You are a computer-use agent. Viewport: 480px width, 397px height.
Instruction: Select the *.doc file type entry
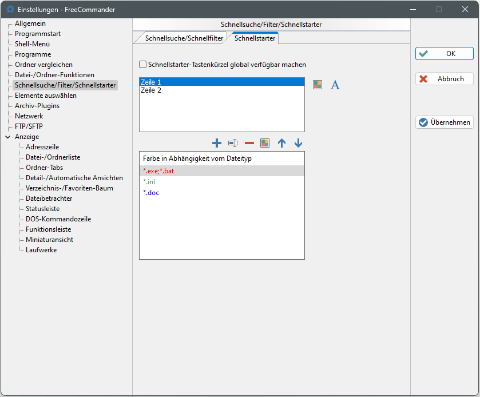point(151,193)
